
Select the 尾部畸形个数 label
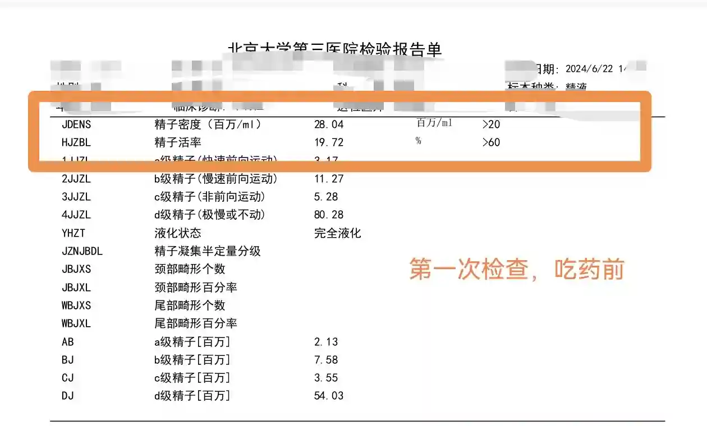190,305
